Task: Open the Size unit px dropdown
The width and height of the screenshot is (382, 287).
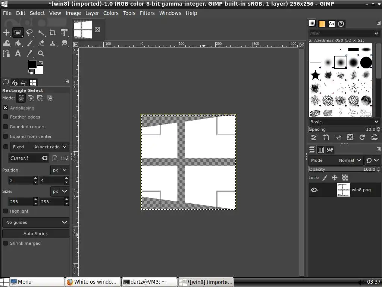Action: coord(60,191)
